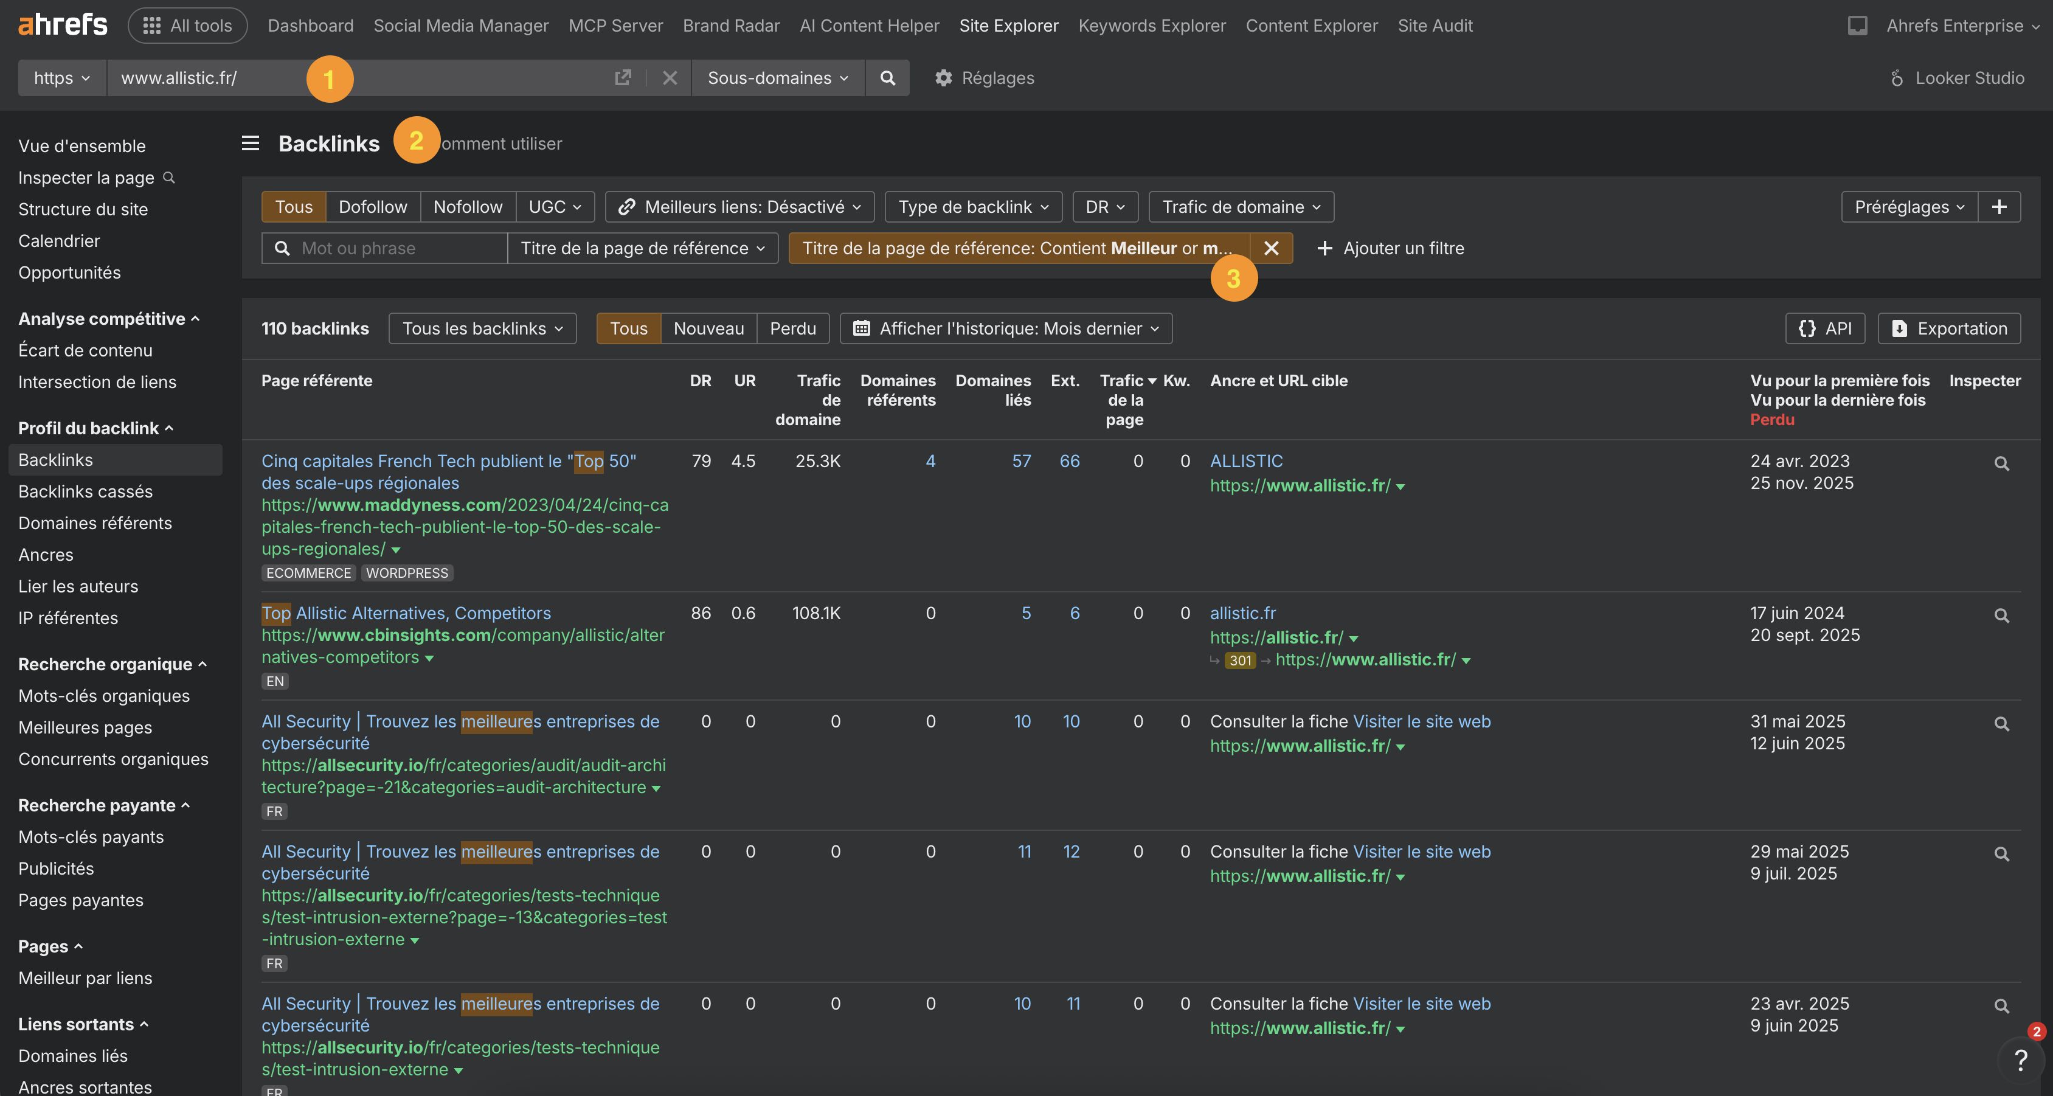Viewport: 2053px width, 1096px height.
Task: Open the All tools grid menu
Action: 187,25
